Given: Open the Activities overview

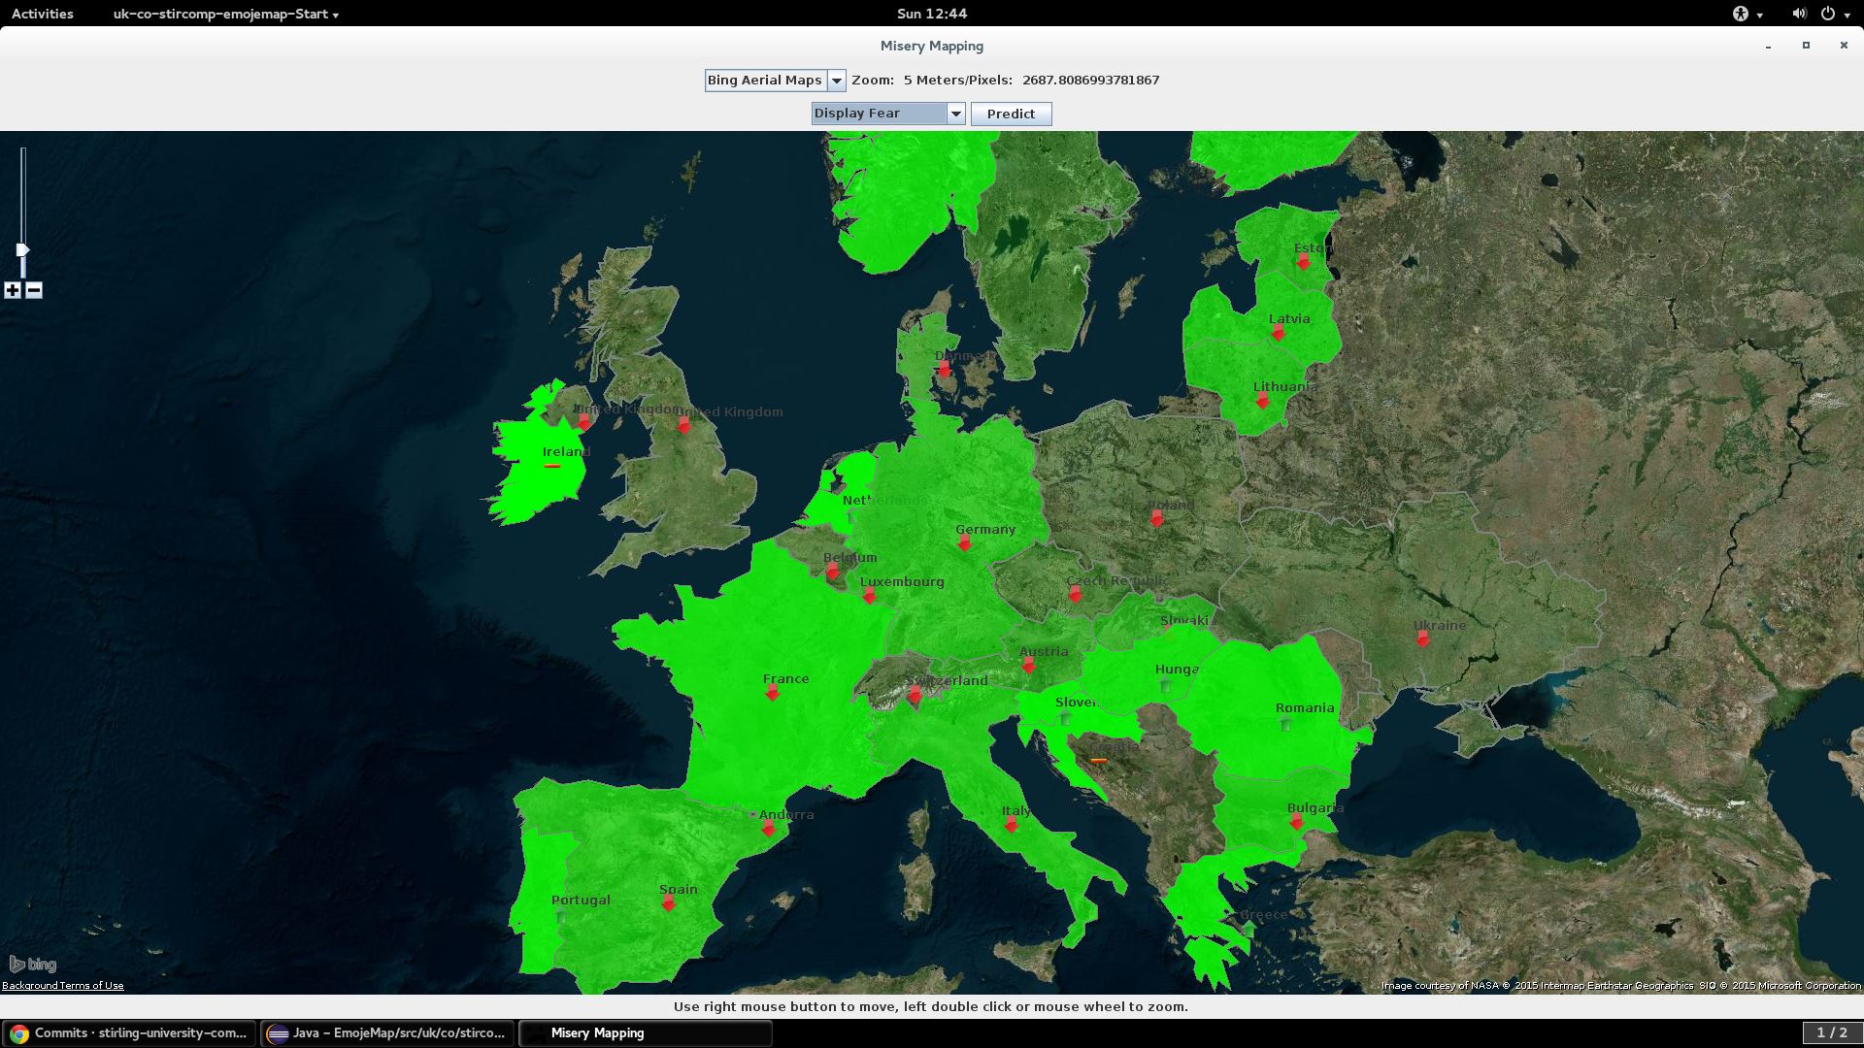Looking at the screenshot, I should (x=42, y=14).
